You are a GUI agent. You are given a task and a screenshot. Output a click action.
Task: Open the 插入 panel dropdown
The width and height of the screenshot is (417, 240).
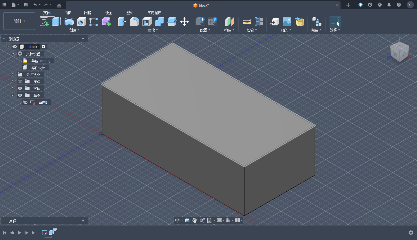coord(286,30)
